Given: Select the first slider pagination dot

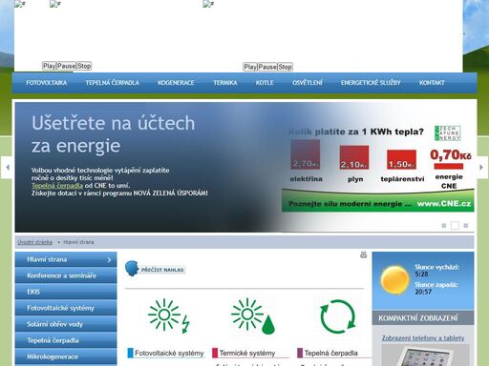Looking at the screenshot, I should point(444,226).
